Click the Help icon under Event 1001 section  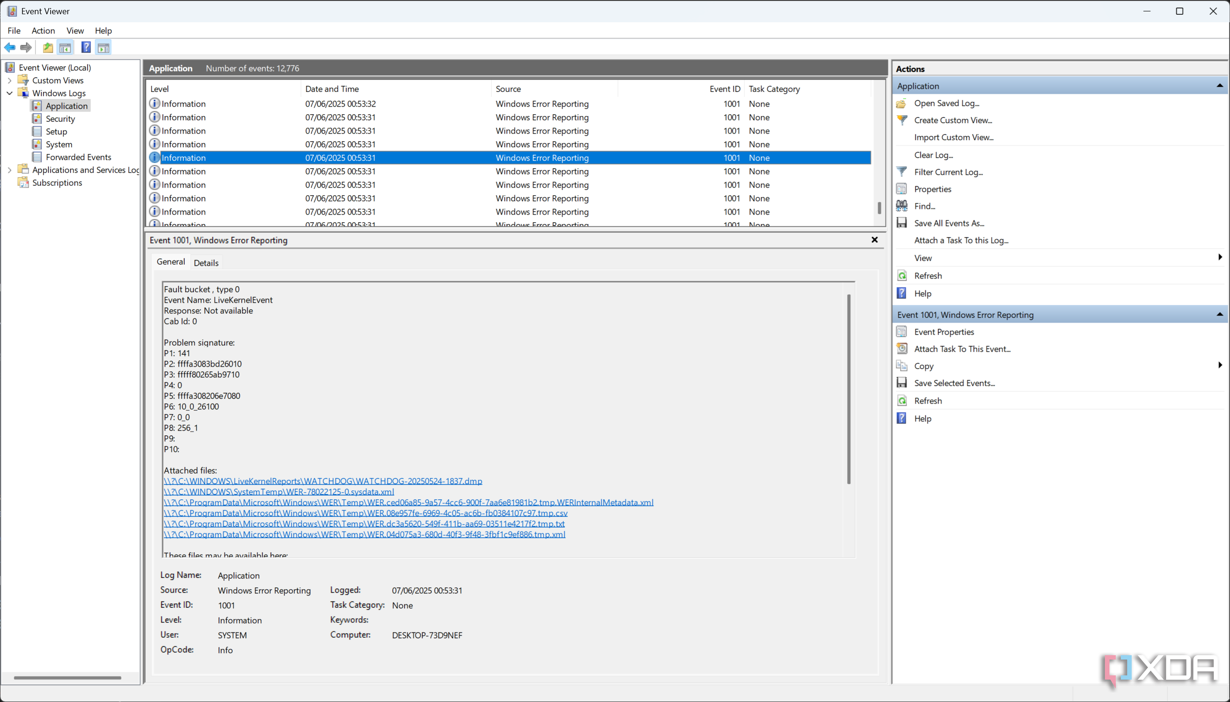pyautogui.click(x=901, y=418)
